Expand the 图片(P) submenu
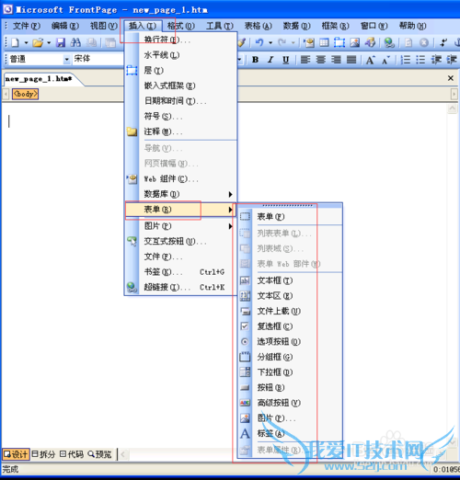 [180, 226]
